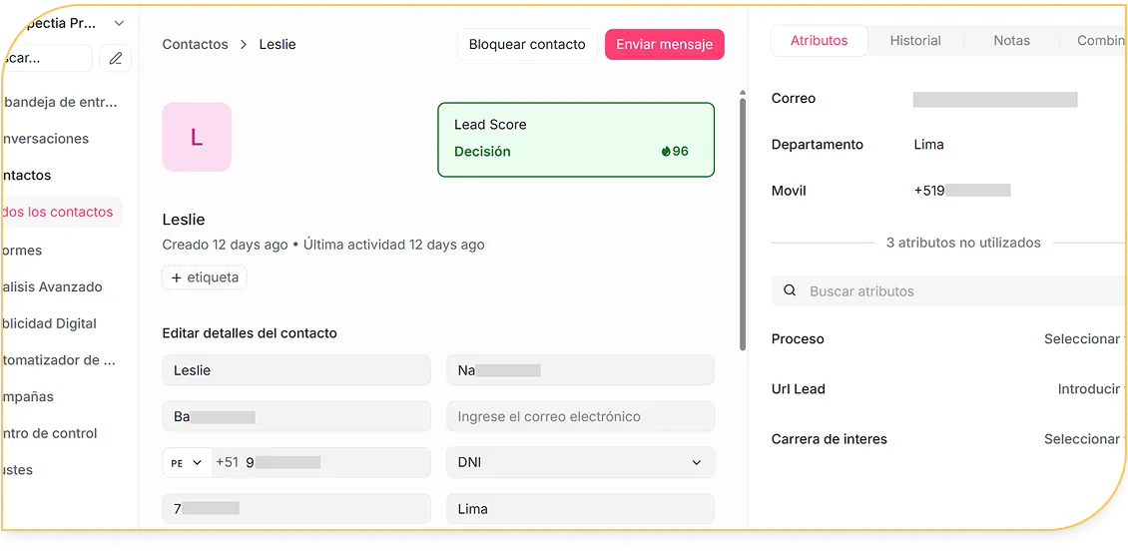
Task: Open the Proceso Seleccionar dropdown
Action: pos(1082,339)
